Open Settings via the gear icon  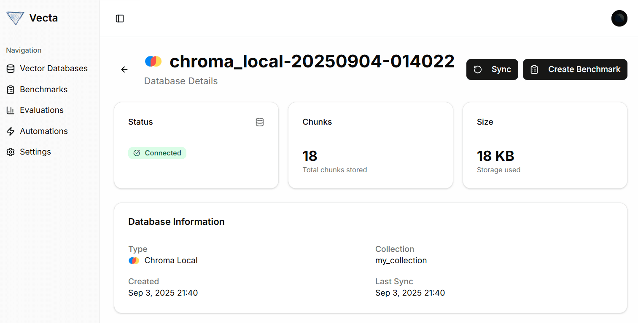pyautogui.click(x=11, y=152)
